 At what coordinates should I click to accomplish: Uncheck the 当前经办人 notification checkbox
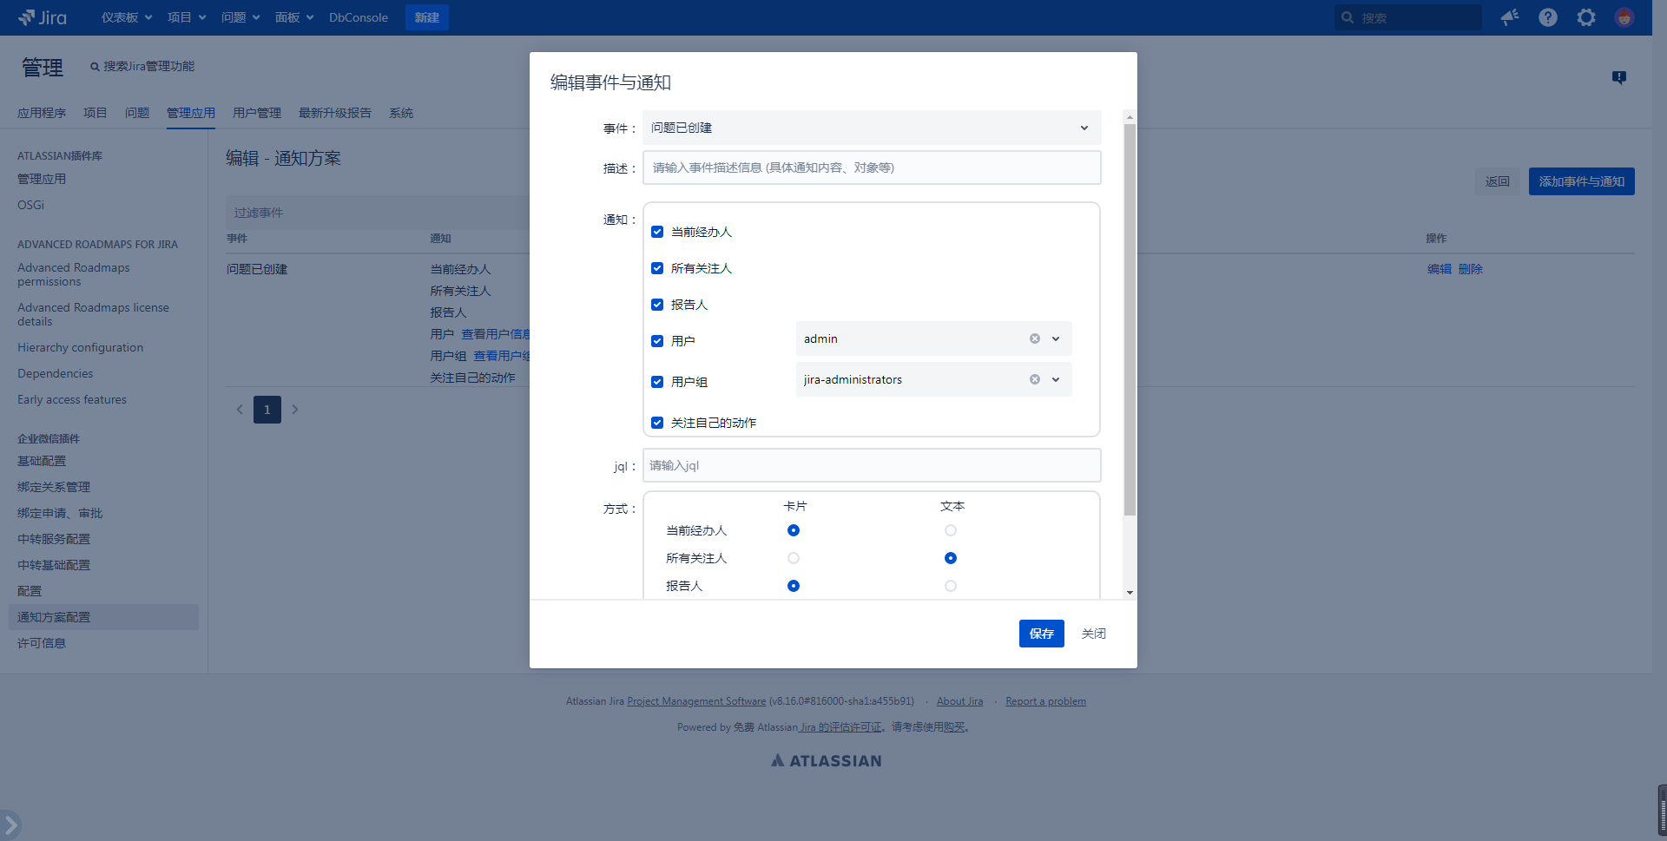tap(657, 232)
